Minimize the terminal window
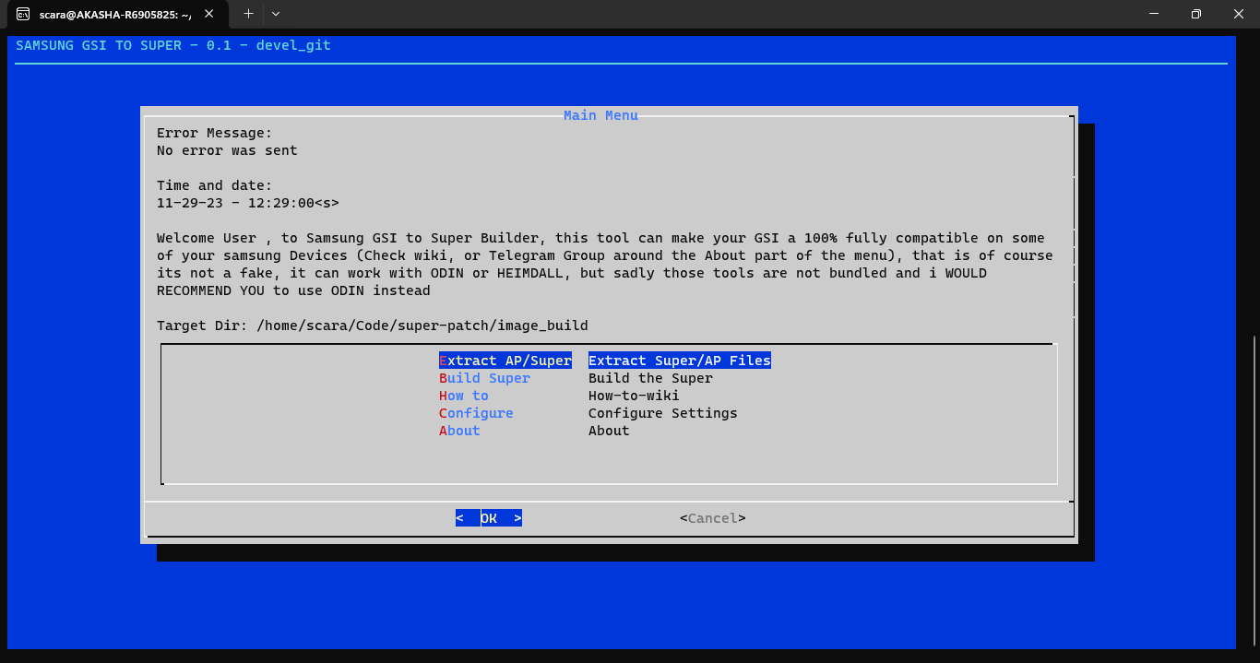 click(1153, 14)
